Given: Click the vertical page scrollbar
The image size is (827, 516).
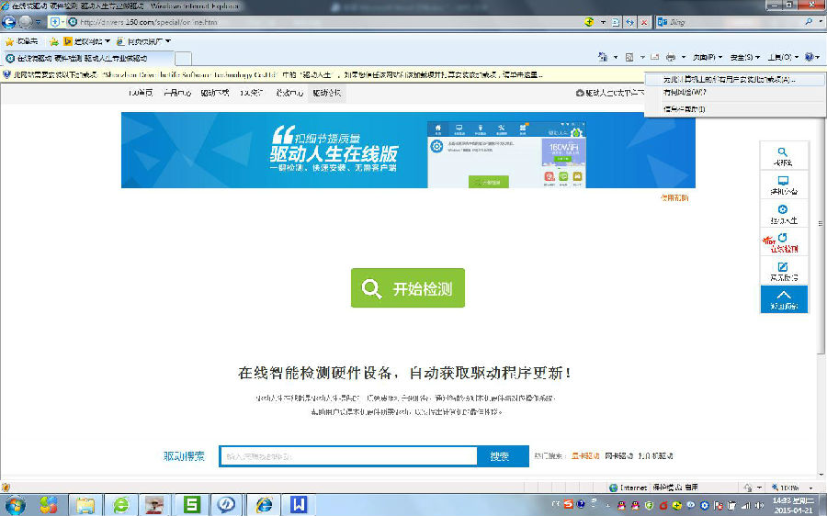Looking at the screenshot, I should click(821, 224).
